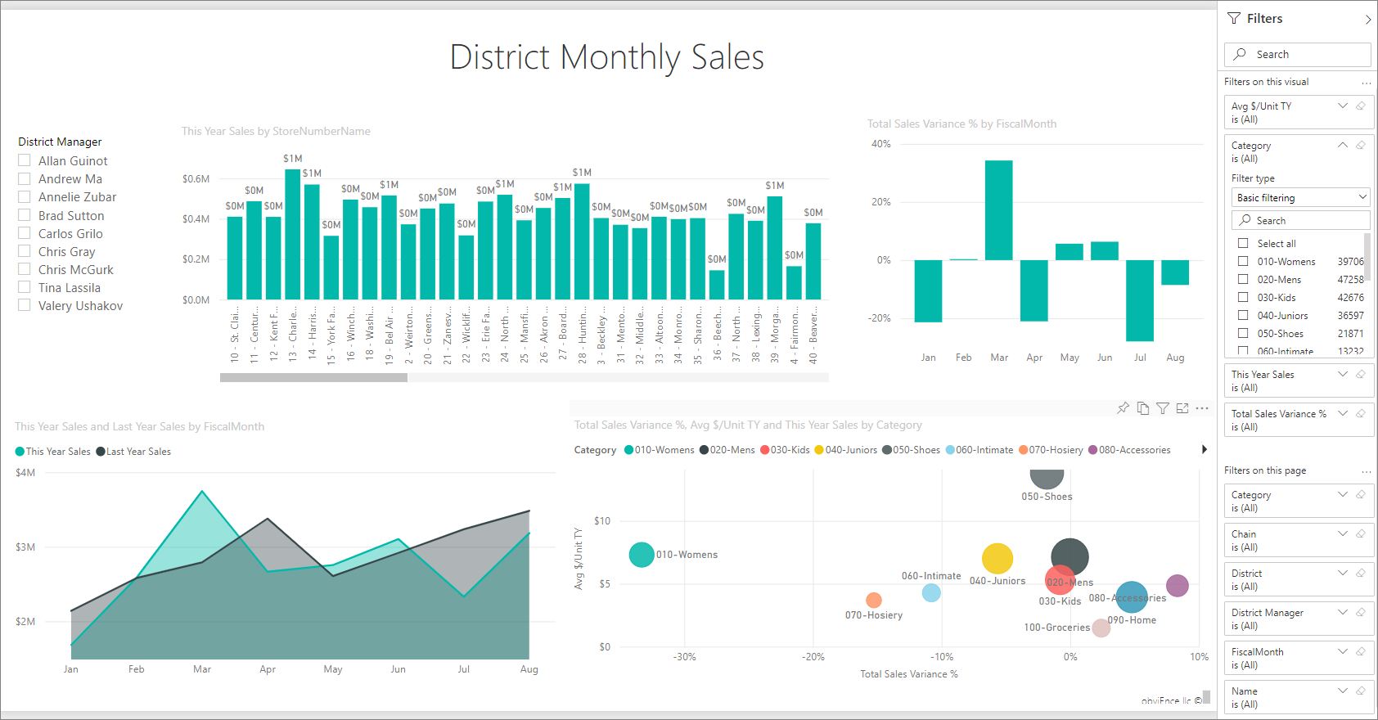Image resolution: width=1378 pixels, height=720 pixels.
Task: Select Valery Ushakov in District Manager slicer
Action: [25, 305]
